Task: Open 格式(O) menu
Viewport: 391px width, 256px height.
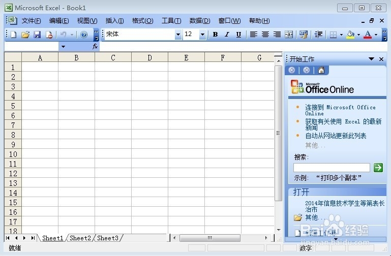Action: click(142, 21)
